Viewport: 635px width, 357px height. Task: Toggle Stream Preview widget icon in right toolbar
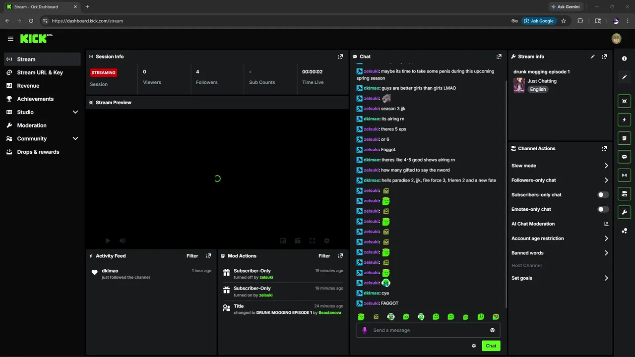[x=624, y=101]
